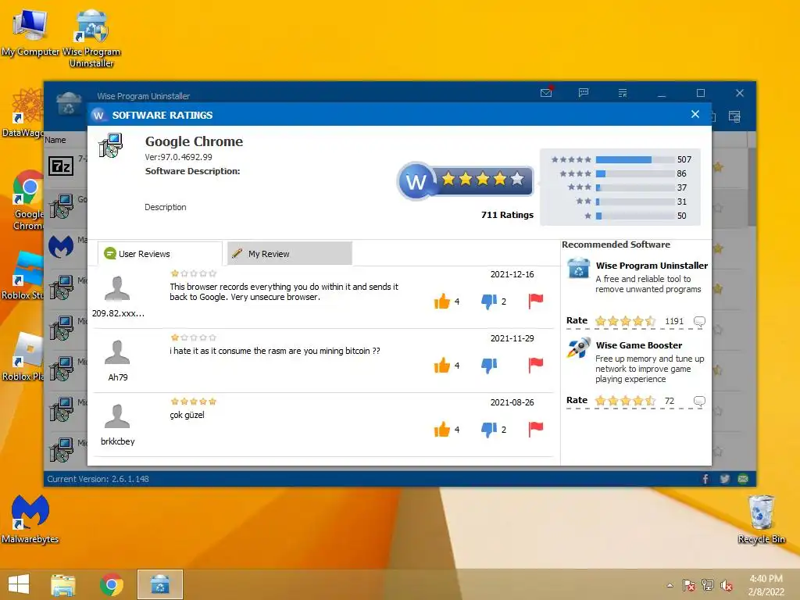
Task: Open Wise Game Booster recommendation
Action: [639, 345]
